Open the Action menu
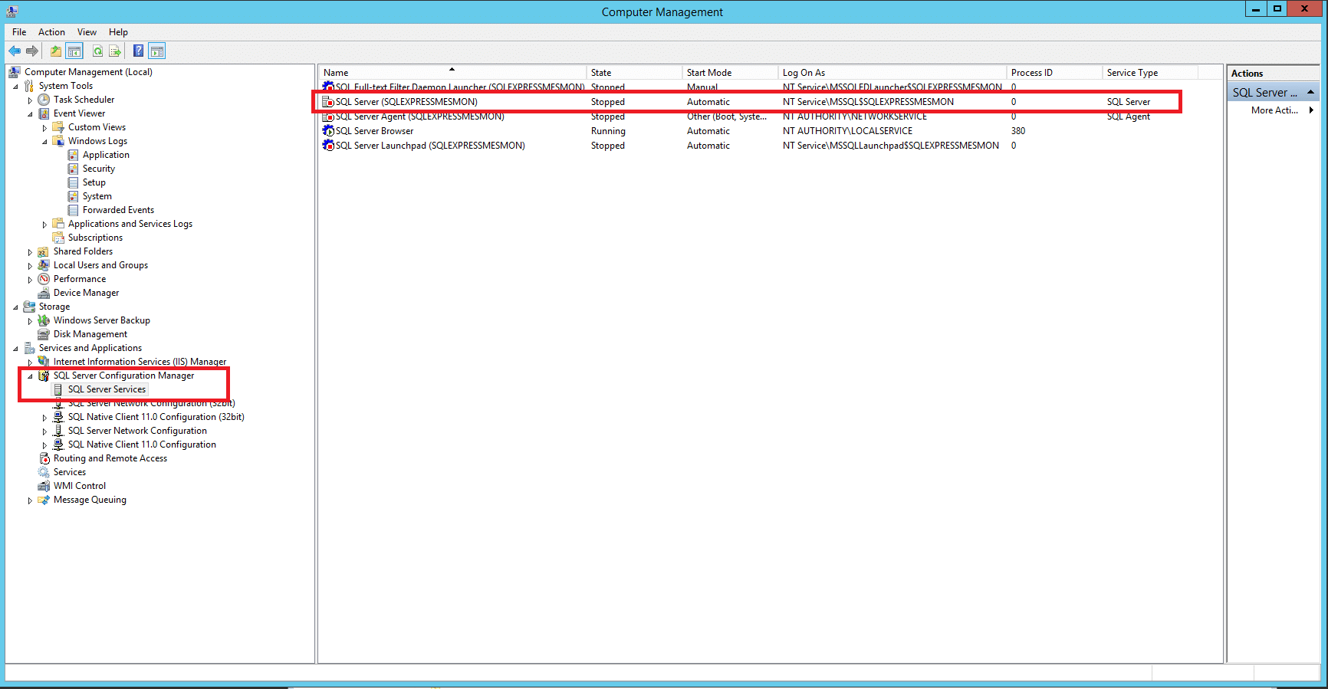Screen dimensions: 1328x689 51,32
